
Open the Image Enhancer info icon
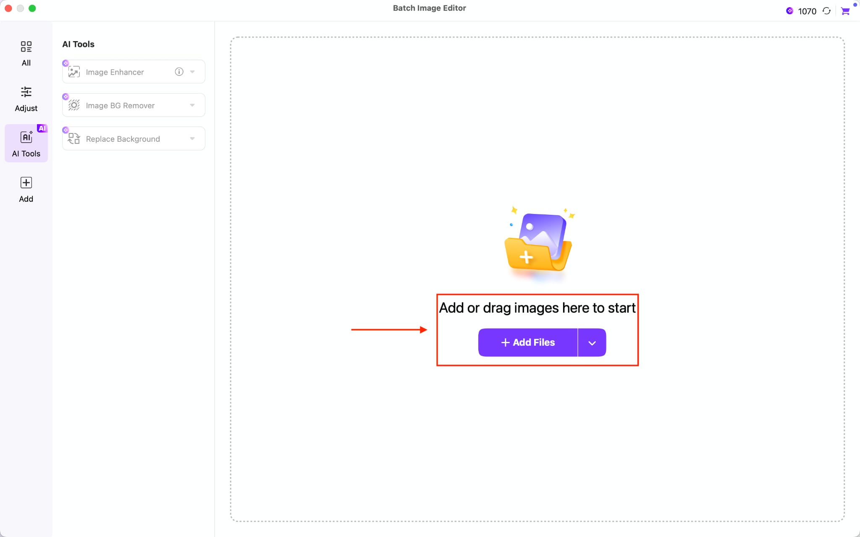(178, 72)
